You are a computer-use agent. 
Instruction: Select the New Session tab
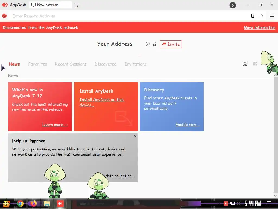point(50,5)
